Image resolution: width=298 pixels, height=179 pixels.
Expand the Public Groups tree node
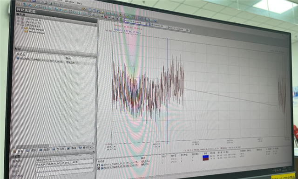tap(22, 28)
